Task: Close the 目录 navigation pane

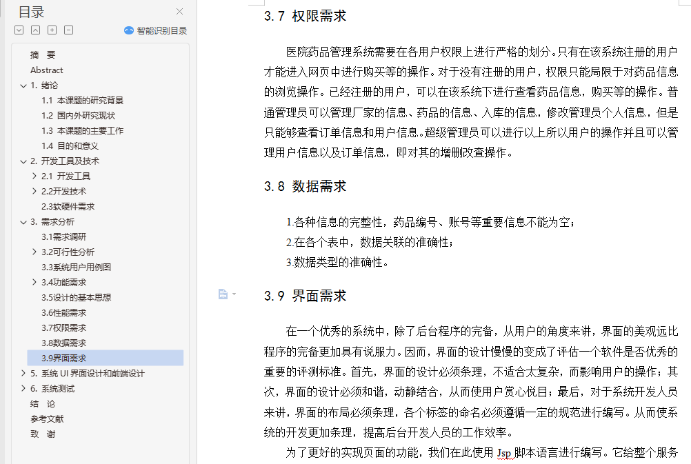Action: (x=179, y=12)
